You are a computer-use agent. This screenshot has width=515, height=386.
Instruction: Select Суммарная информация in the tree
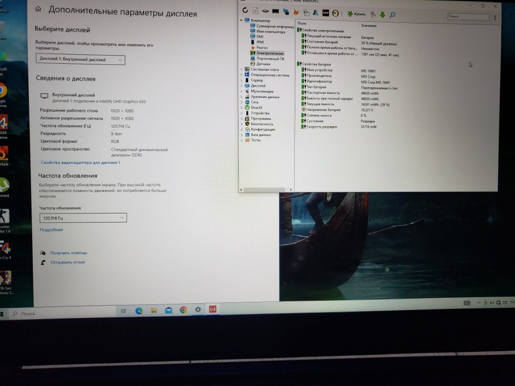272,26
